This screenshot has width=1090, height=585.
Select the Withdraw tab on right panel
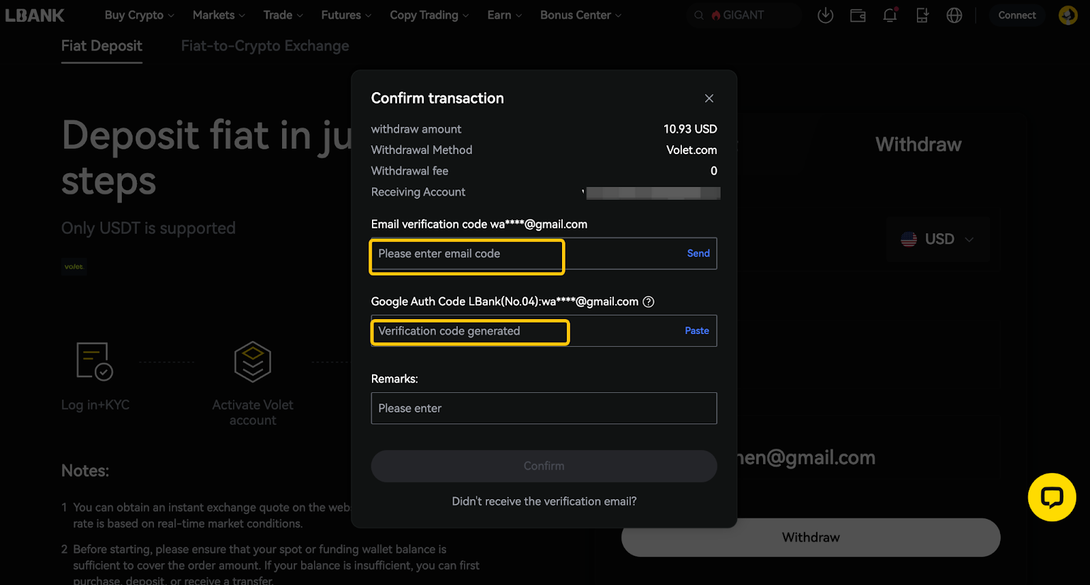click(918, 145)
